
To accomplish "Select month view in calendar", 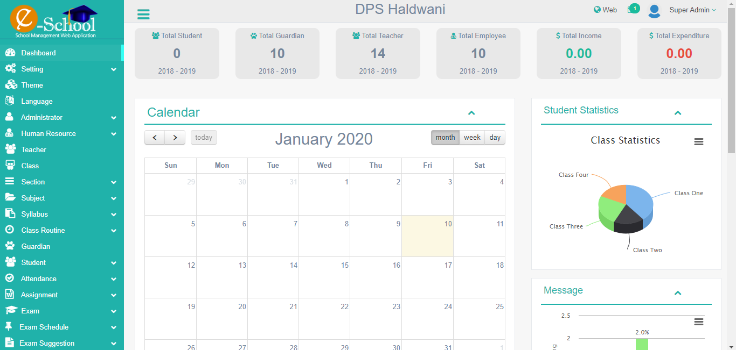I will click(x=445, y=138).
